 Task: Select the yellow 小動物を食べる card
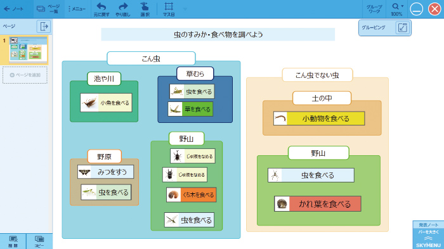click(319, 118)
